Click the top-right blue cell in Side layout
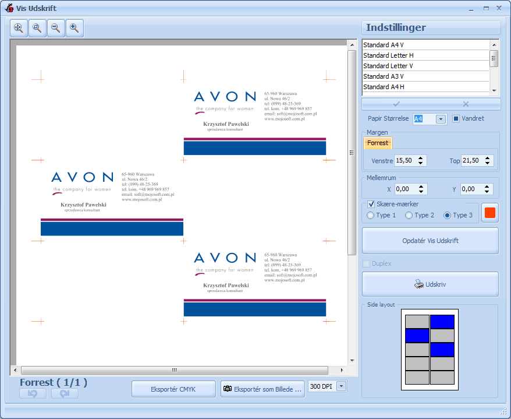Image resolution: width=511 pixels, height=419 pixels. 442,322
